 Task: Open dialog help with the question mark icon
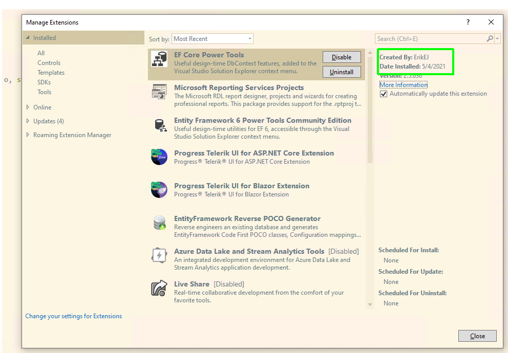468,22
